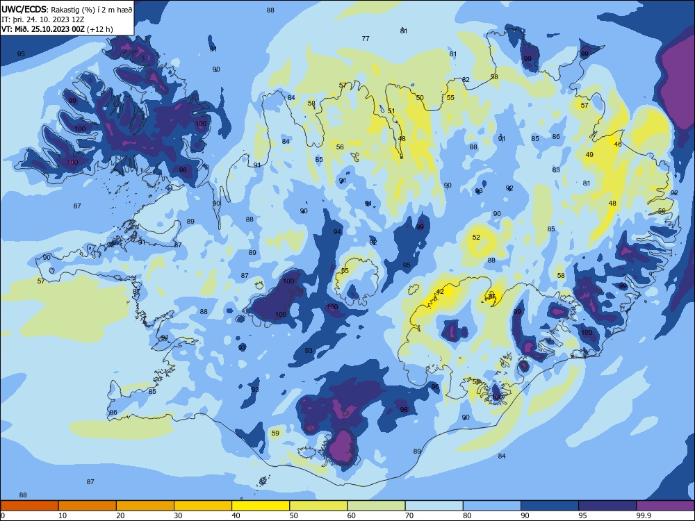695x521 pixels.
Task: Click the pale blue 70–80 legend band
Action: 434,506
